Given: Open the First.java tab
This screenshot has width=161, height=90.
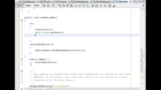Looking at the screenshot, I should [x=62, y=2].
